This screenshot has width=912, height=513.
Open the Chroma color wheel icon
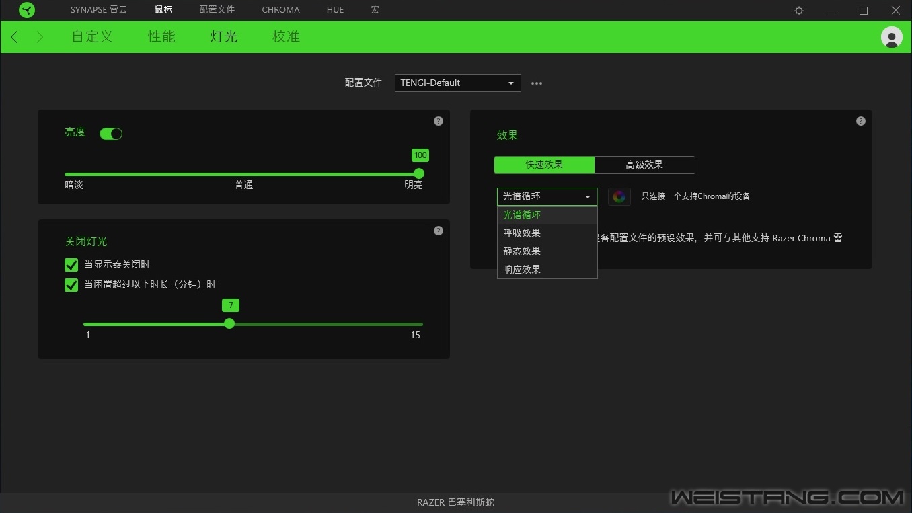619,196
